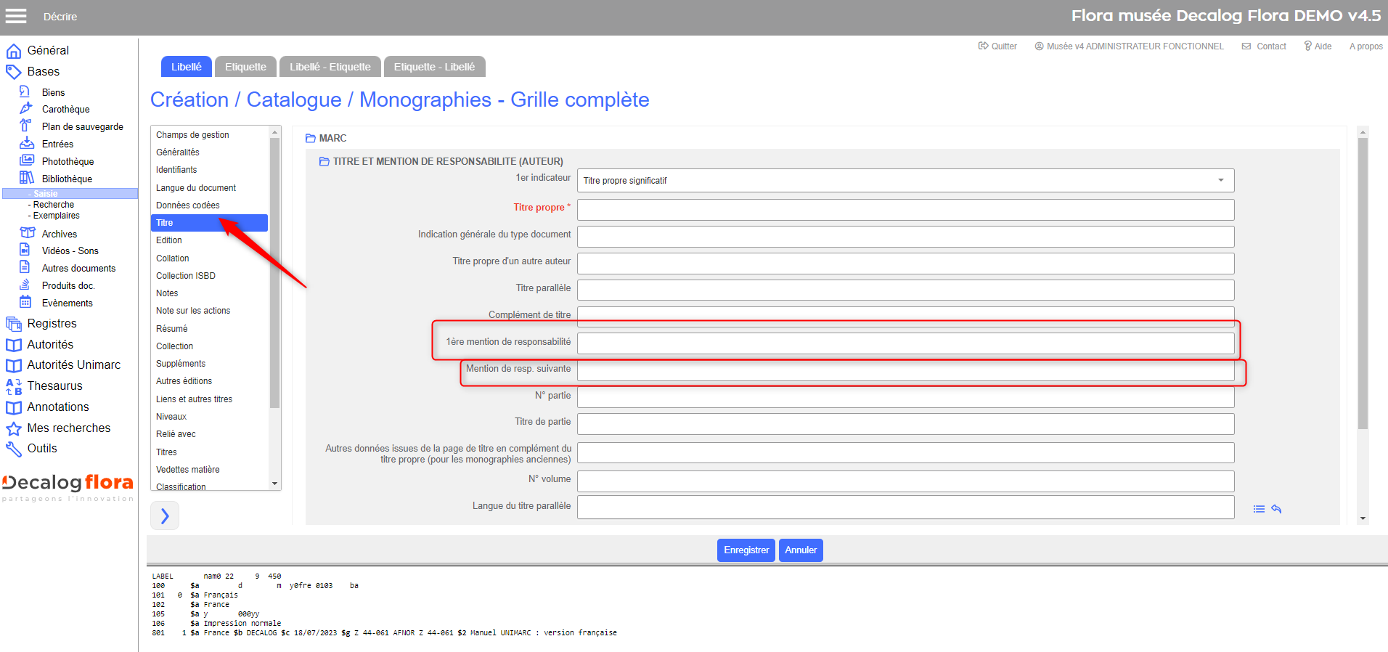Click the Outils wrench icon
This screenshot has width=1388, height=652.
pos(13,449)
